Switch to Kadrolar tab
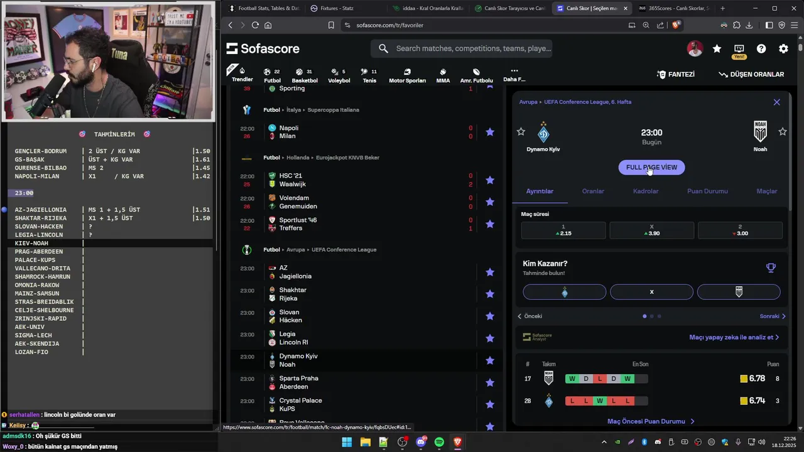The width and height of the screenshot is (804, 452). point(646,191)
